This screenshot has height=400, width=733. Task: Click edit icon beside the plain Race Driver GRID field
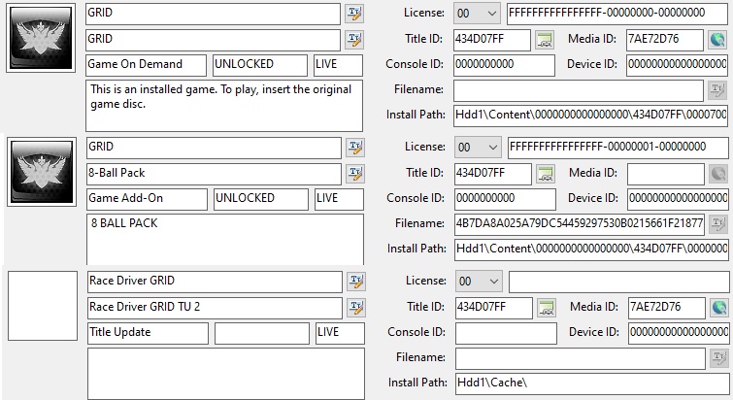(356, 282)
